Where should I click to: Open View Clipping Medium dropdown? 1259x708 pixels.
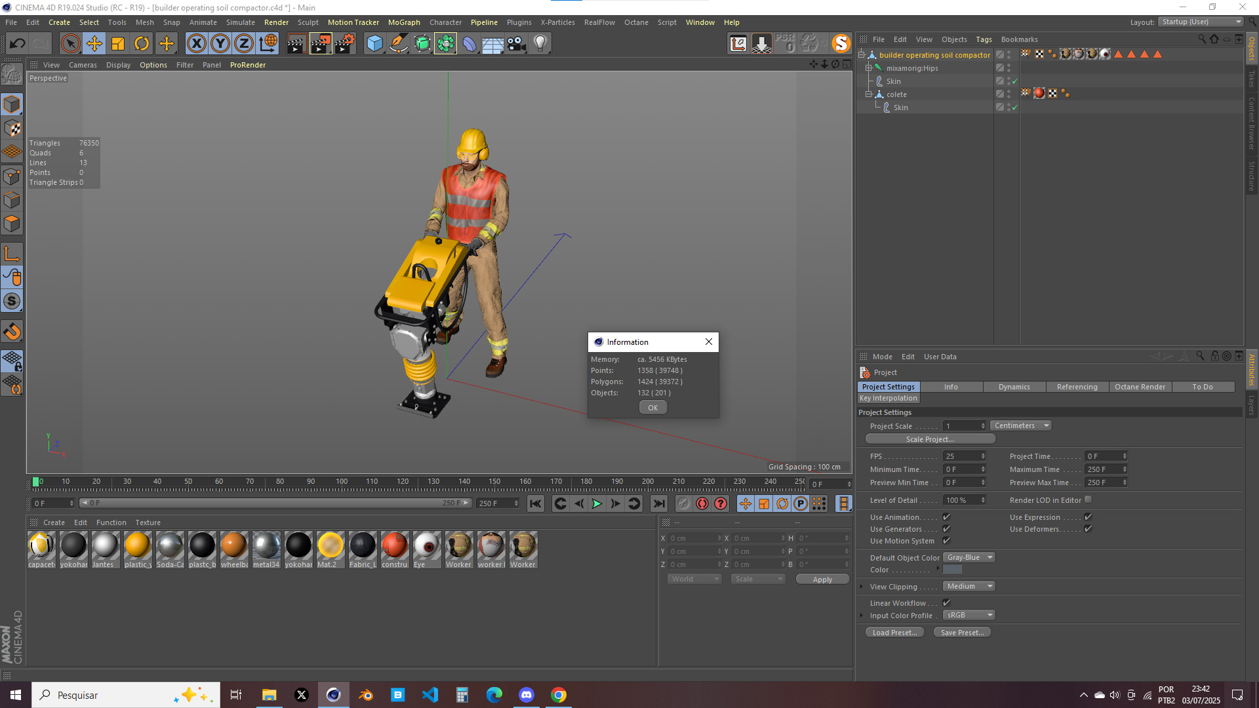969,587
